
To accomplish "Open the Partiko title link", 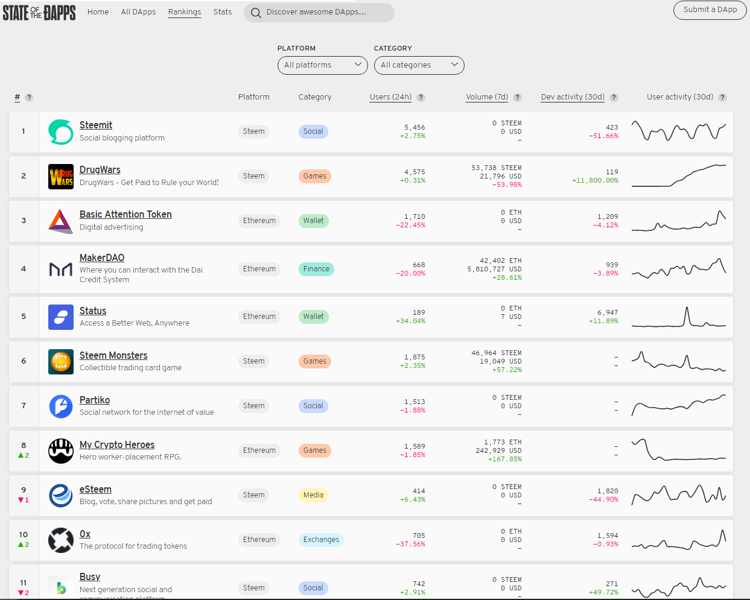I will coord(95,400).
